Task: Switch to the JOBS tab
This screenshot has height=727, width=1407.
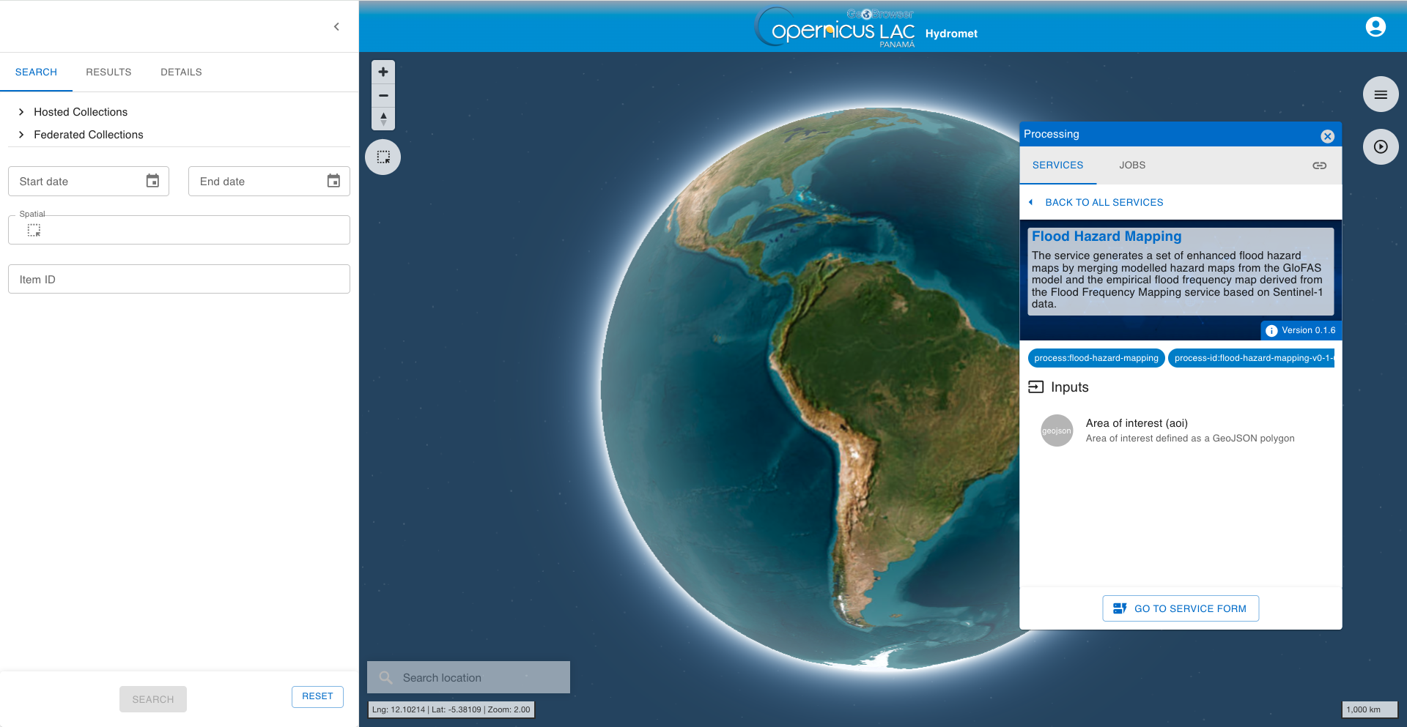Action: point(1132,165)
